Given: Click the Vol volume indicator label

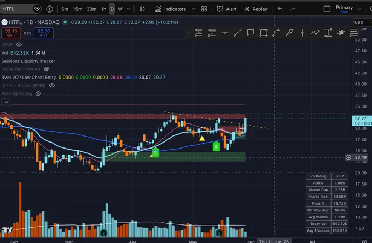Looking at the screenshot, I should click(x=4, y=53).
